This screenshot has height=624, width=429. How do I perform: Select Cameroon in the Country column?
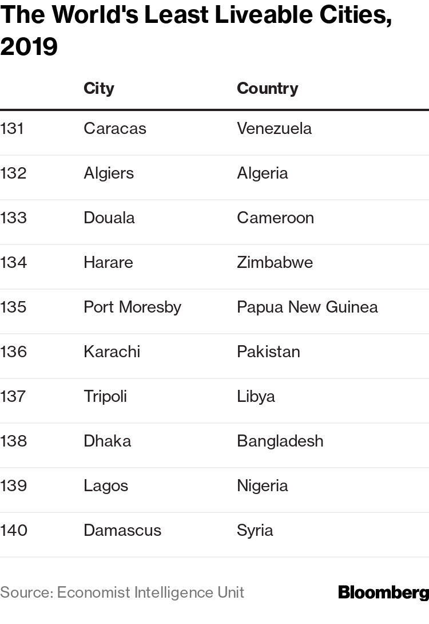click(276, 218)
